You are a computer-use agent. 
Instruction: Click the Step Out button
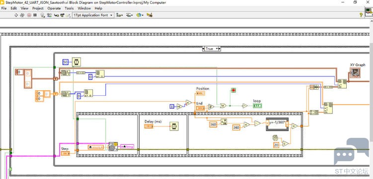68,15
